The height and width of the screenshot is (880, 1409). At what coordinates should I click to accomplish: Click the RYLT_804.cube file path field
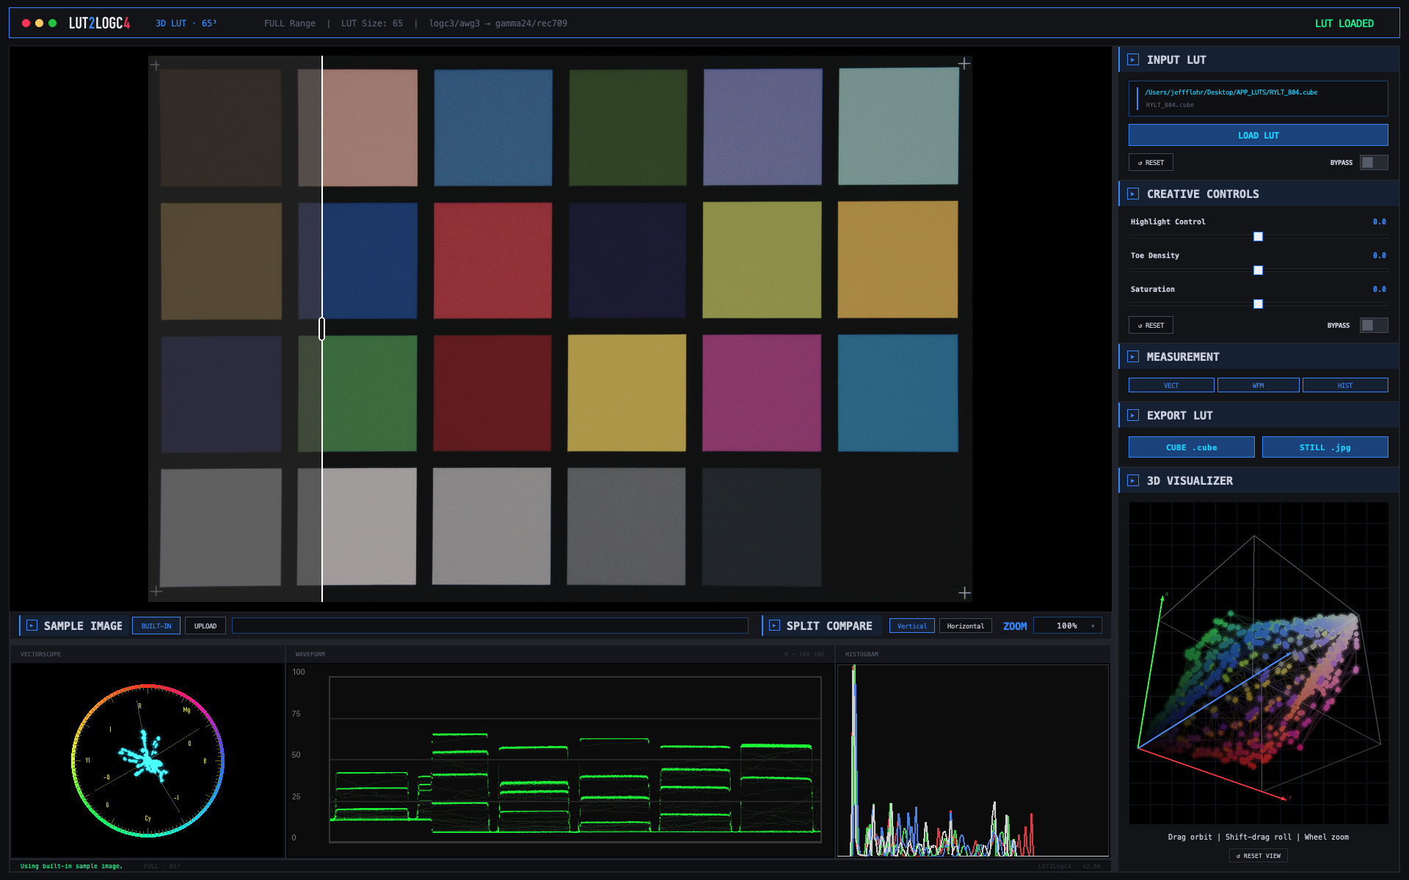1258,98
